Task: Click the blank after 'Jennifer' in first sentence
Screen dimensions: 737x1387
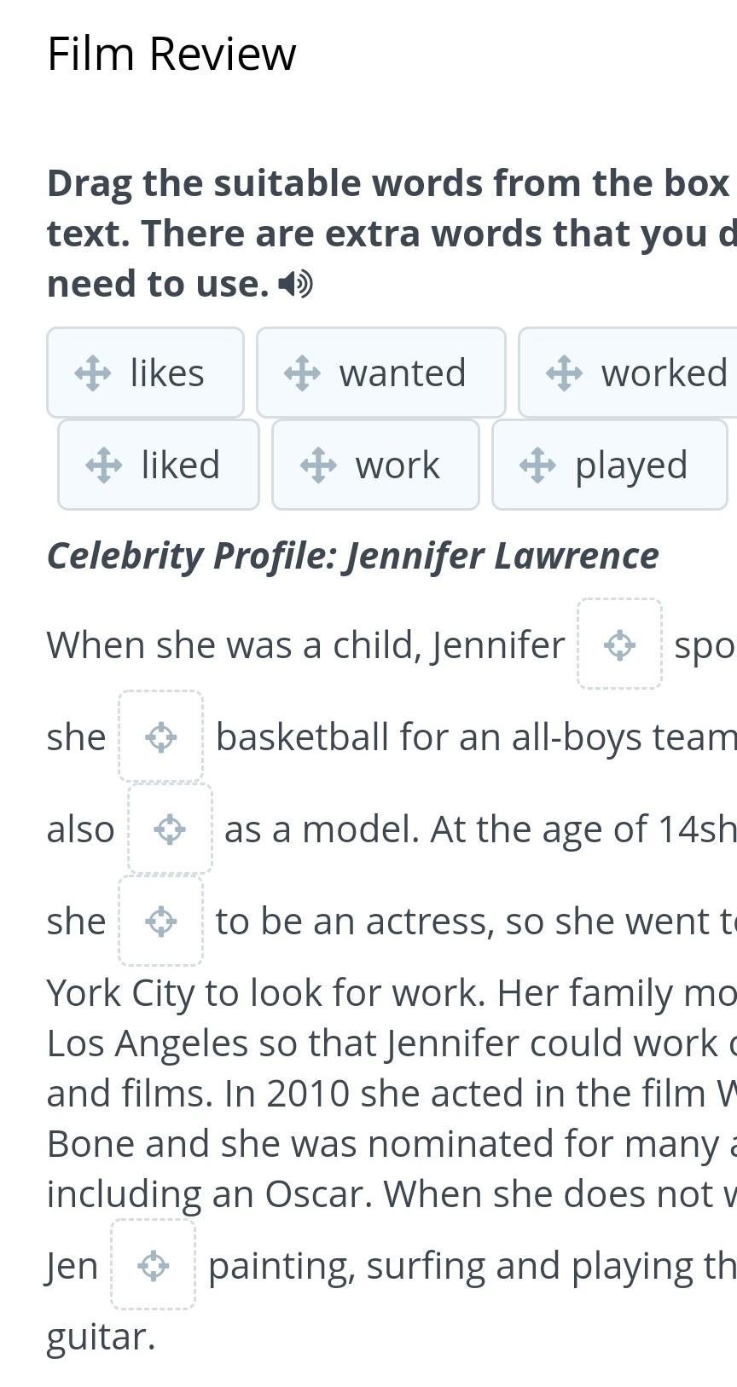Action: (x=620, y=644)
